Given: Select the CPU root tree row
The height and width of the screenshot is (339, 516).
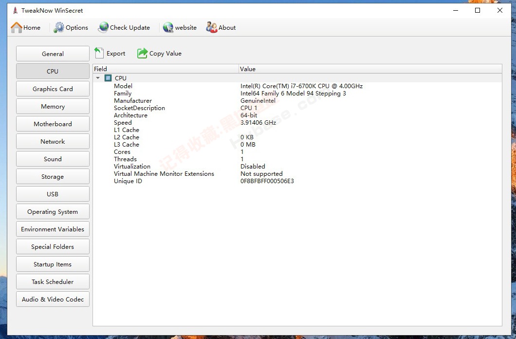Looking at the screenshot, I should [297, 78].
